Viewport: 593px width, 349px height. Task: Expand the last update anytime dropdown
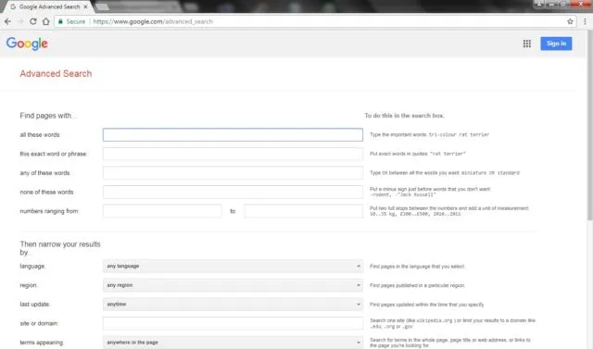click(x=233, y=305)
